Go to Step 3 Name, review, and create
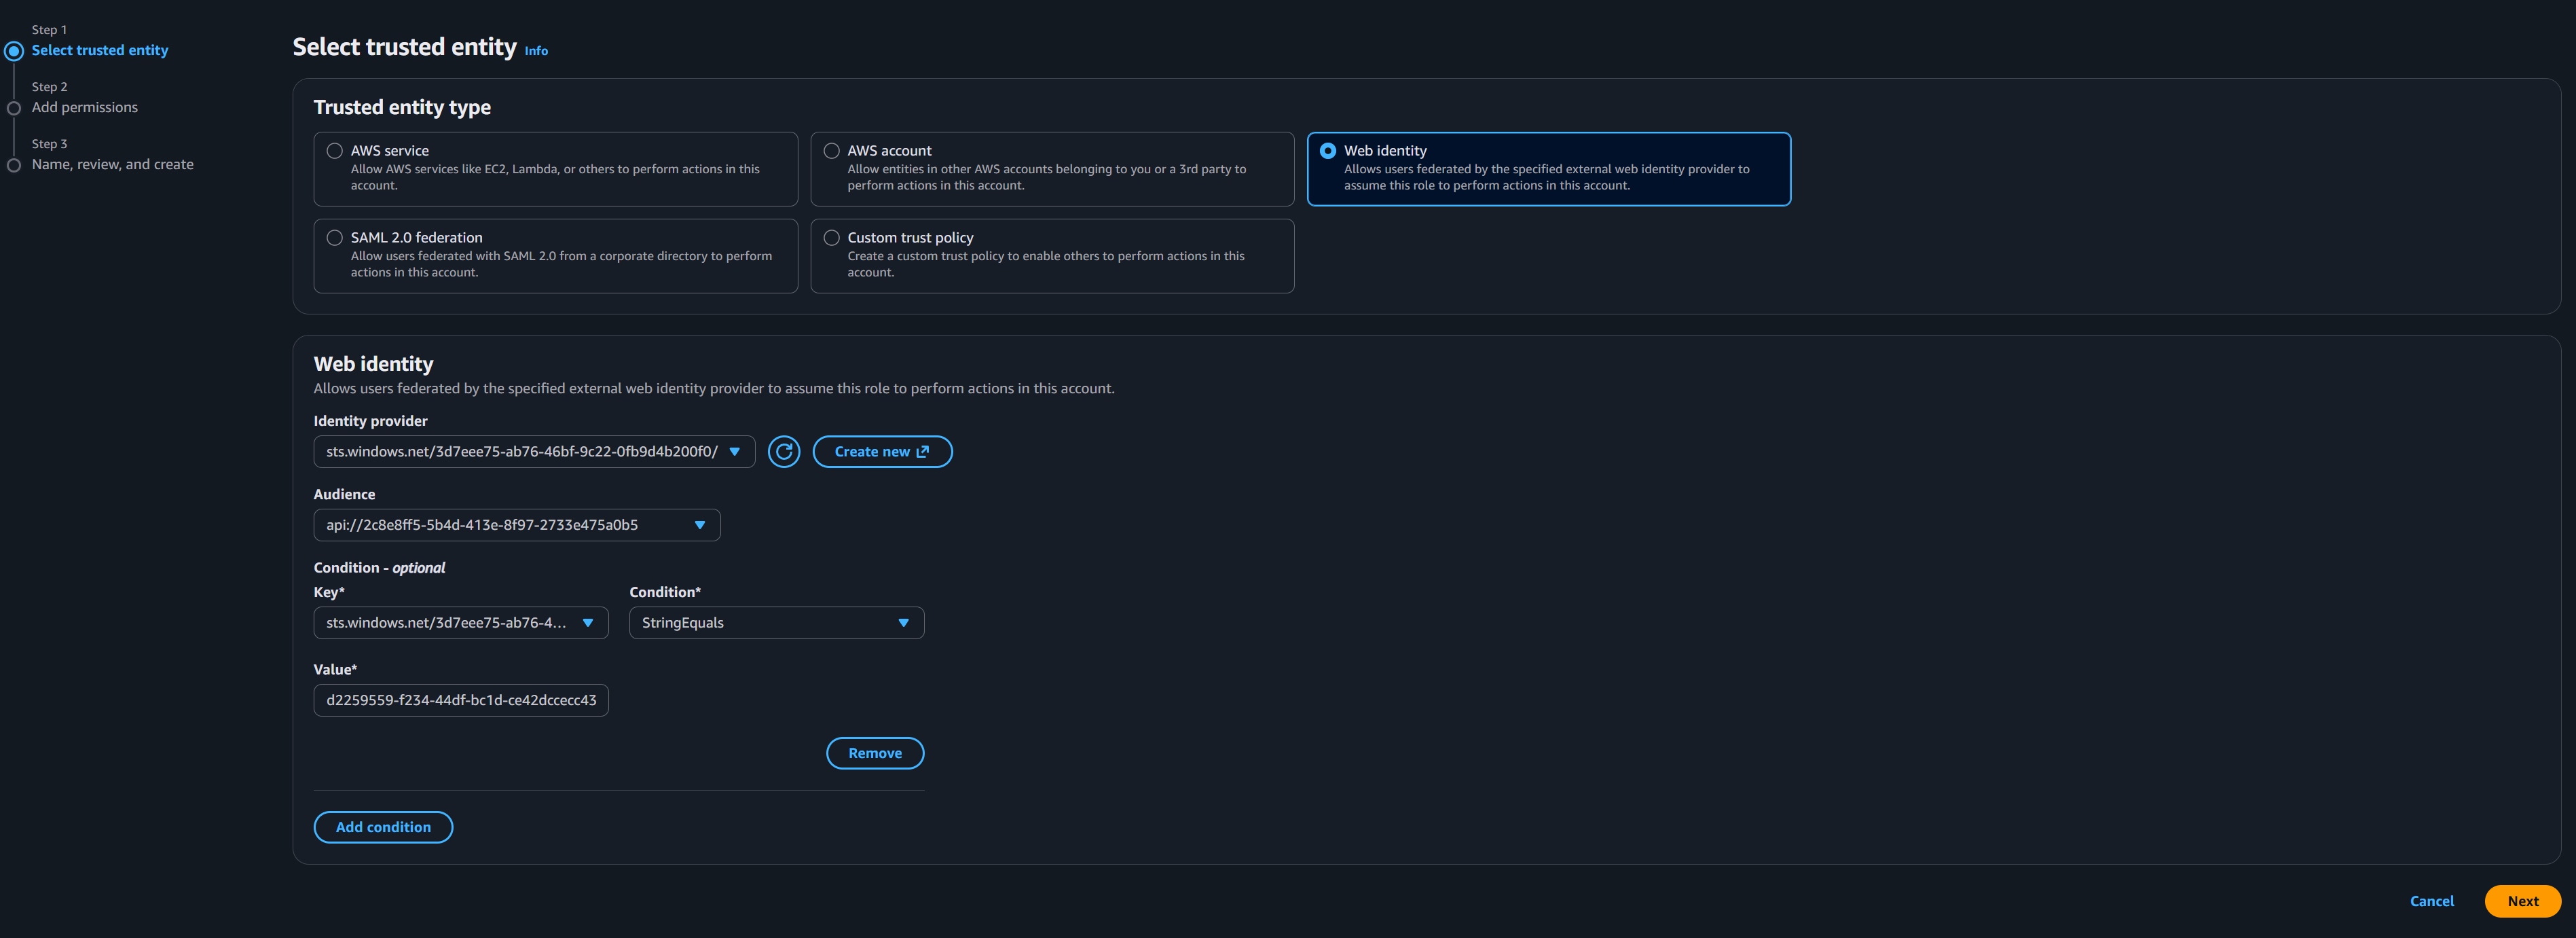2576x938 pixels. [x=113, y=164]
